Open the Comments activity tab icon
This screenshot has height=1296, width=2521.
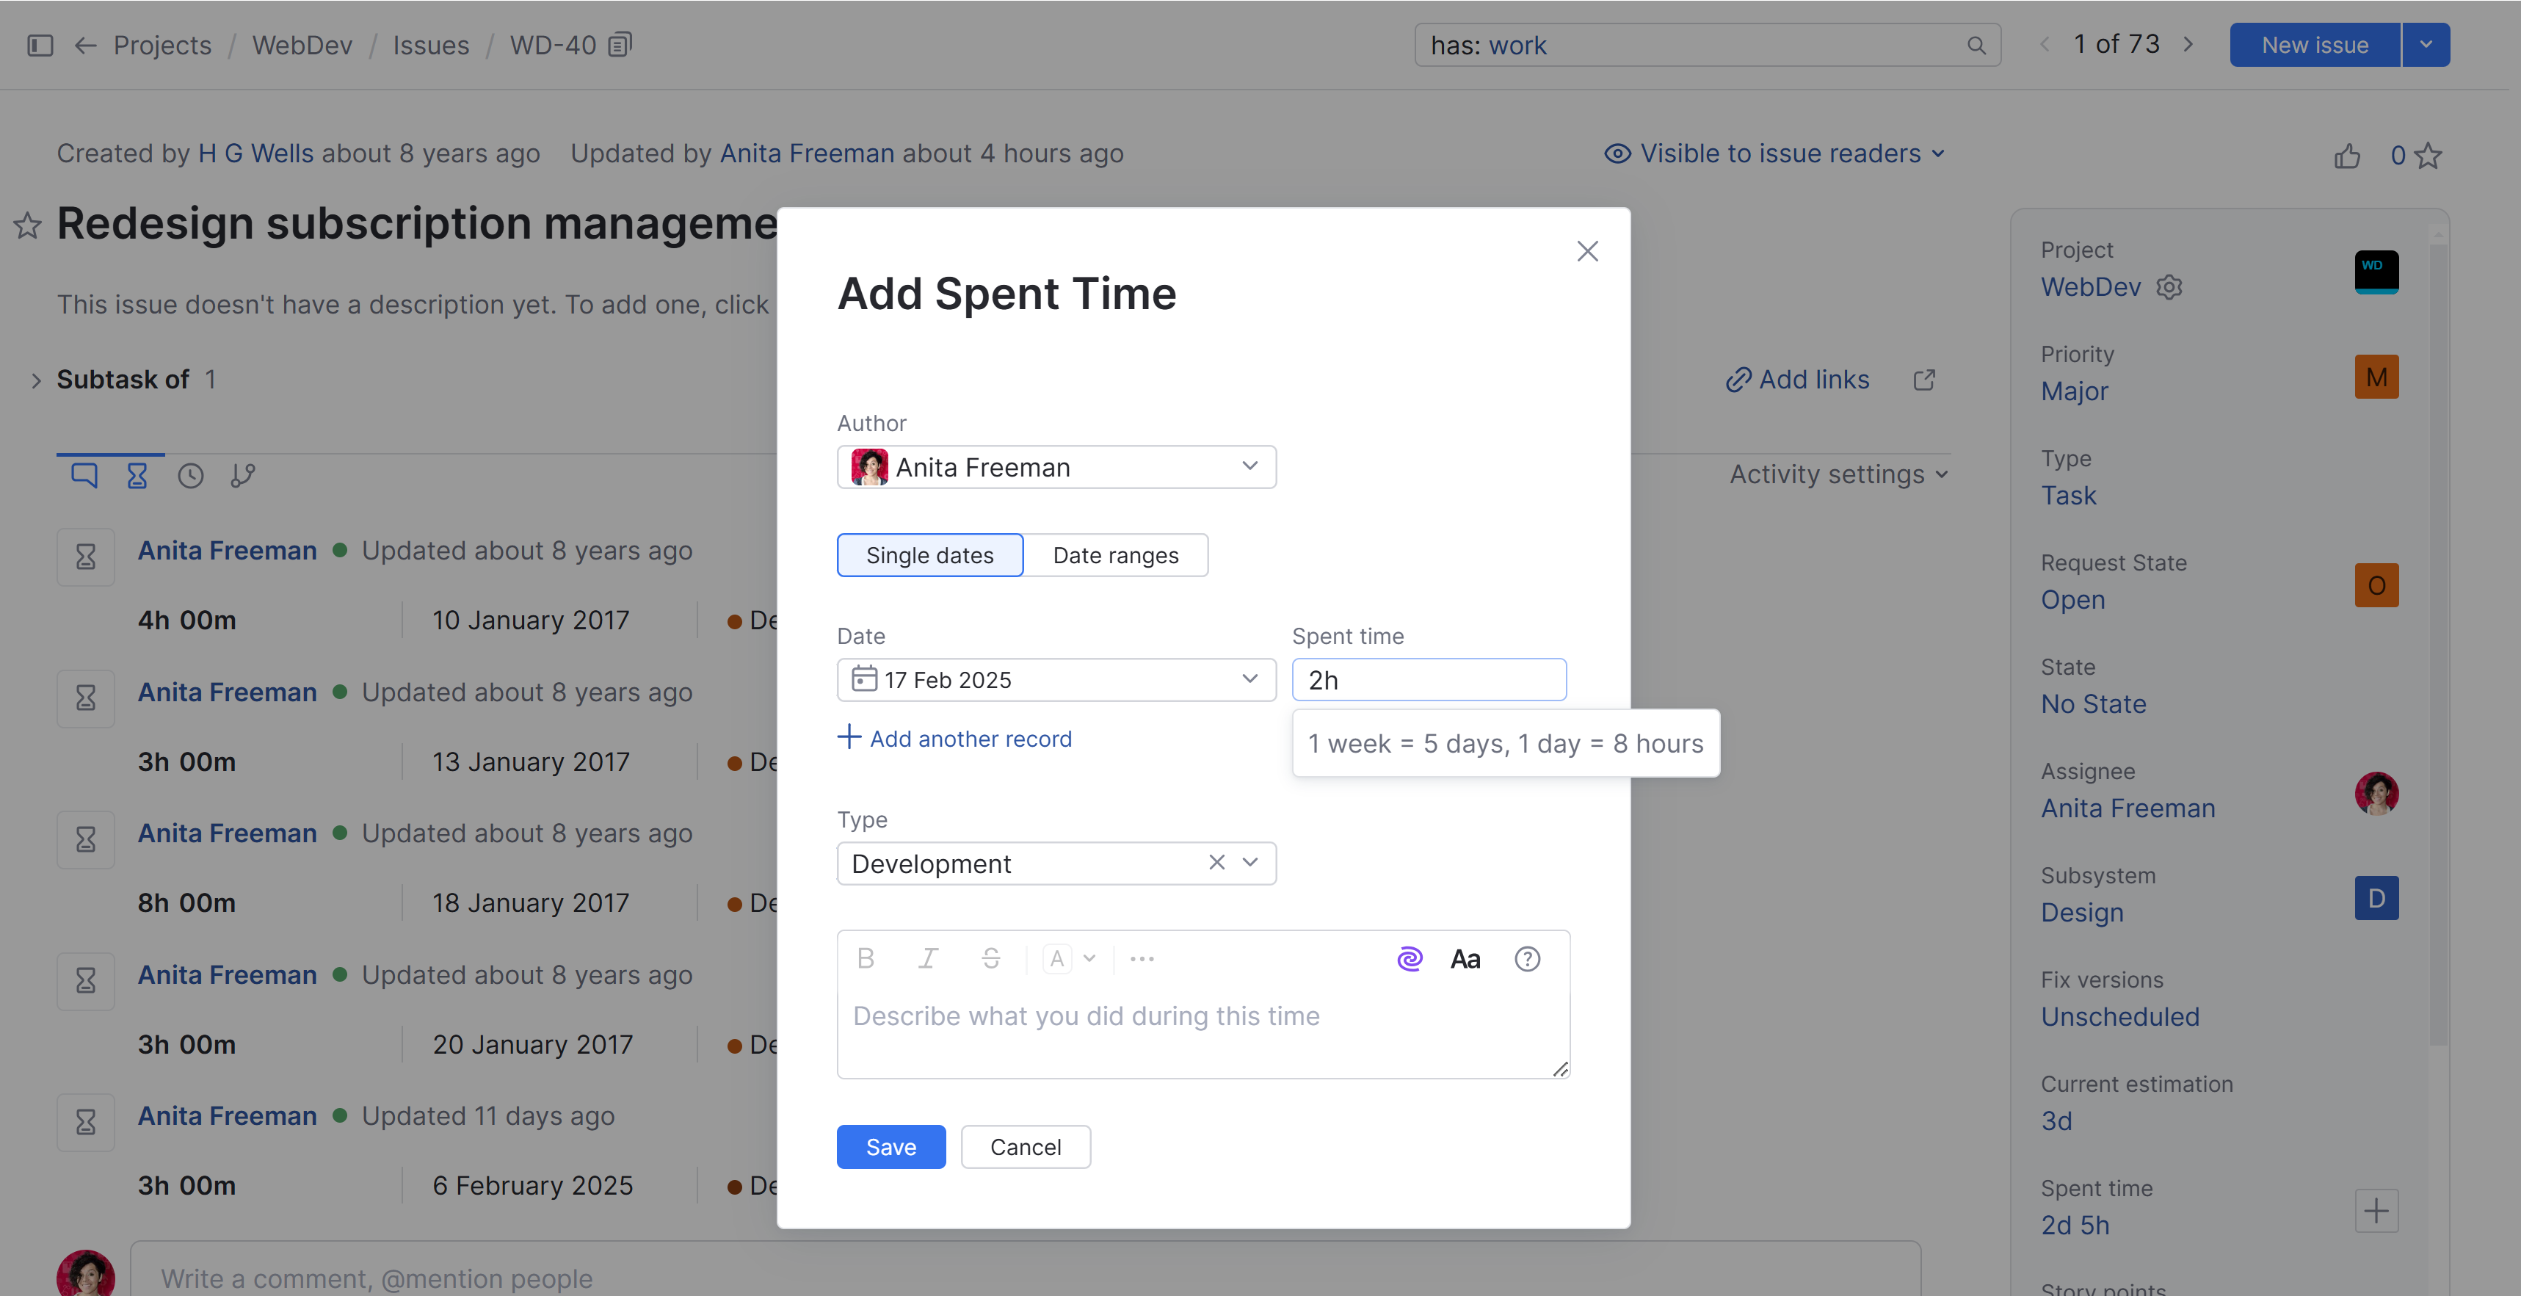84,476
